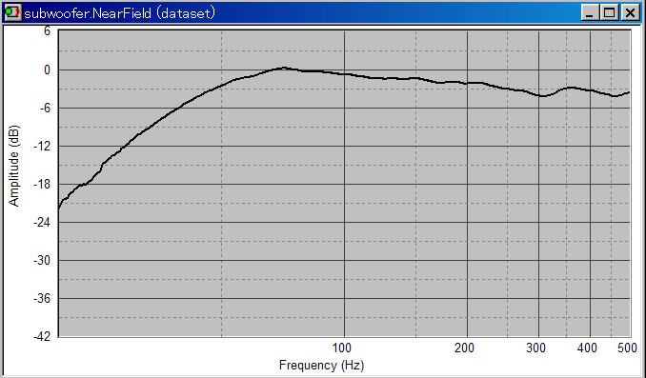Click the 'Frequency (Hz)' axis label
The image size is (646, 378).
321,366
